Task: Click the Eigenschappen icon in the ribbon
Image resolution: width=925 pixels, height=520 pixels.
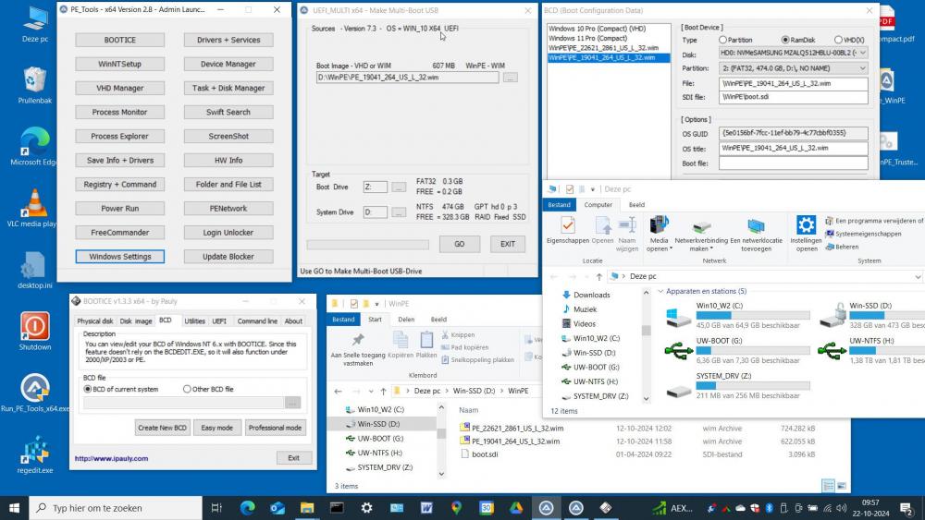Action: [567, 226]
